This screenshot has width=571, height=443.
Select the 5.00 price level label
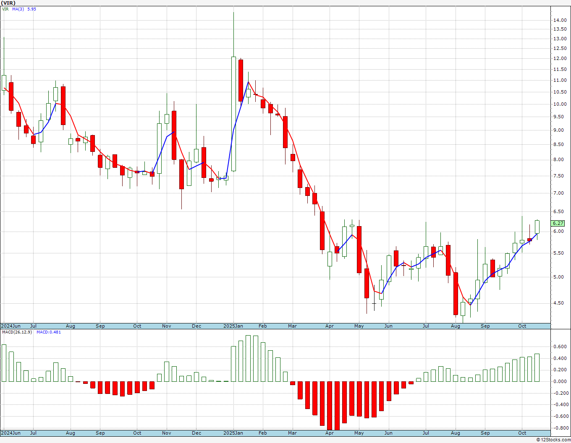pos(558,277)
